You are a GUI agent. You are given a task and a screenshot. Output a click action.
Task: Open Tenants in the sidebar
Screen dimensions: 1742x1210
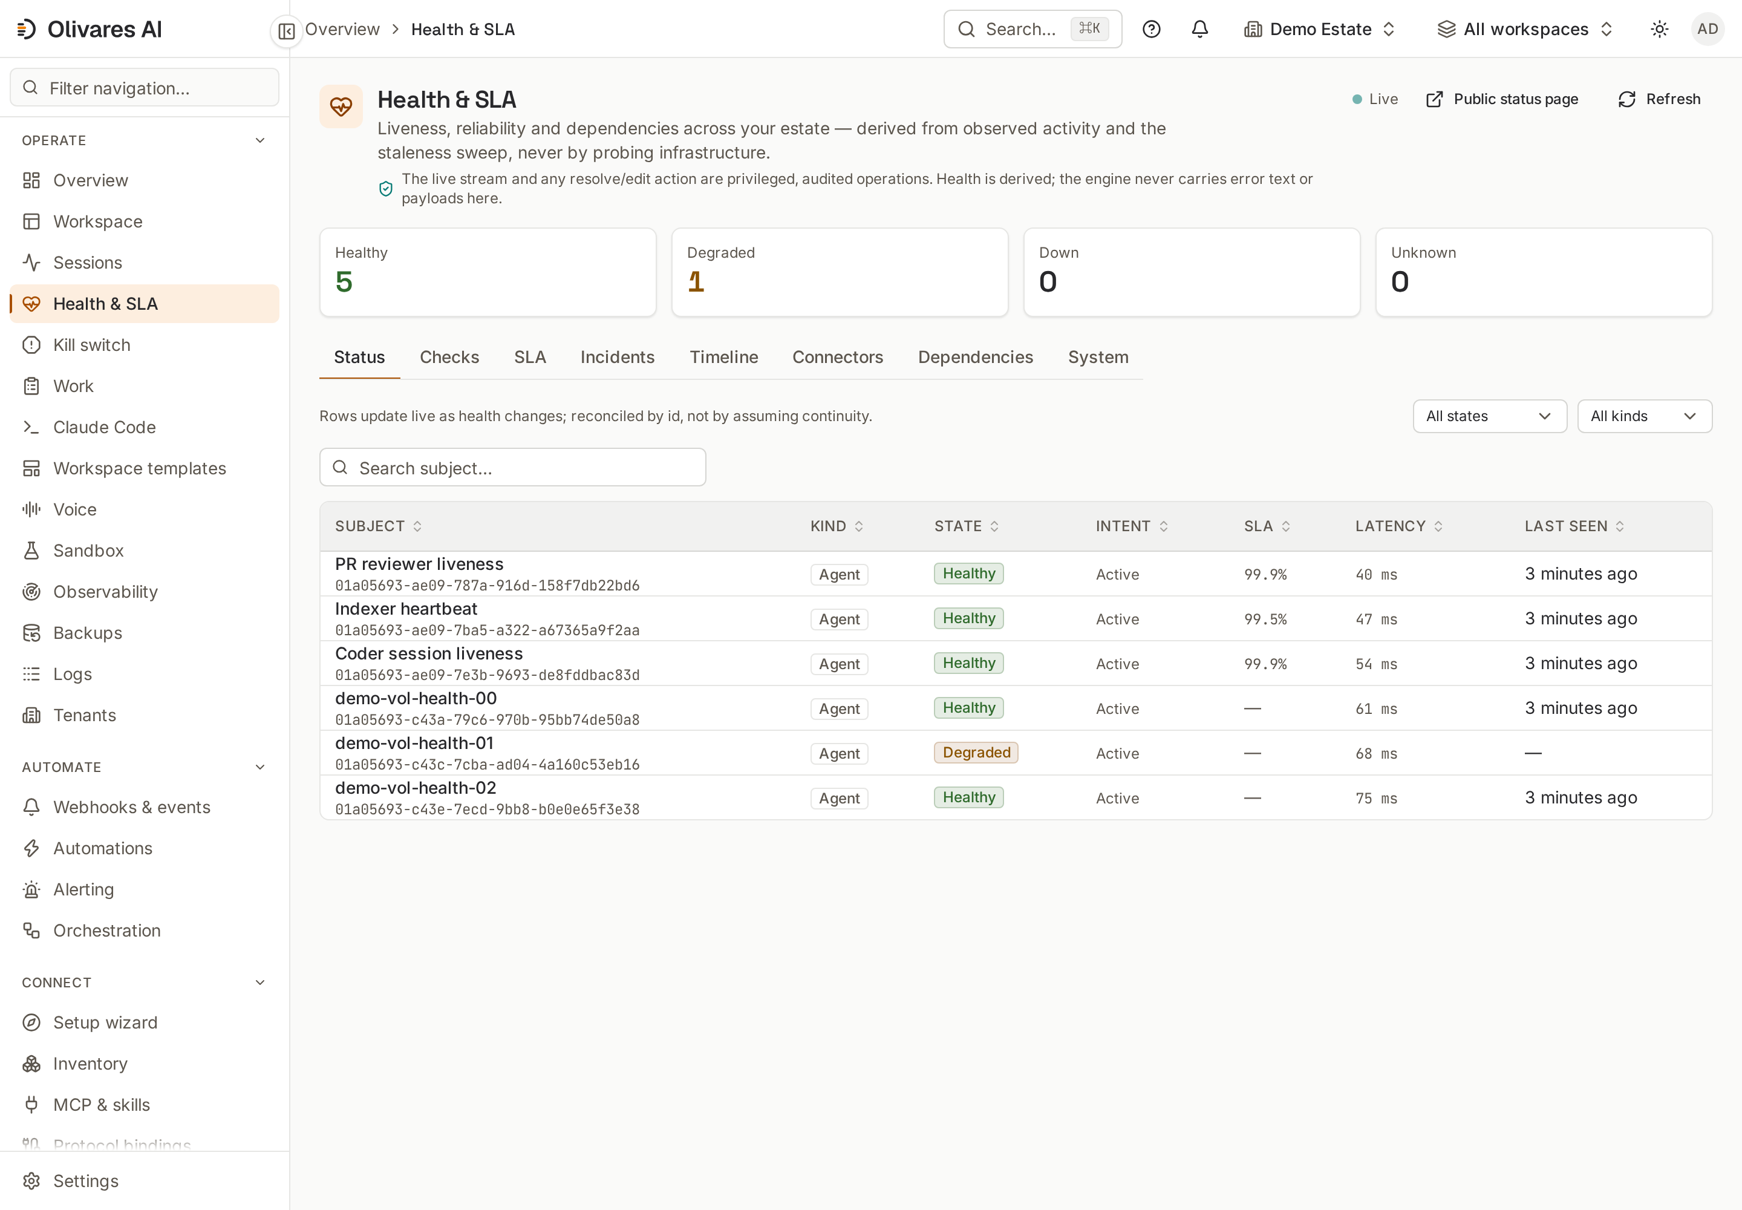tap(144, 715)
